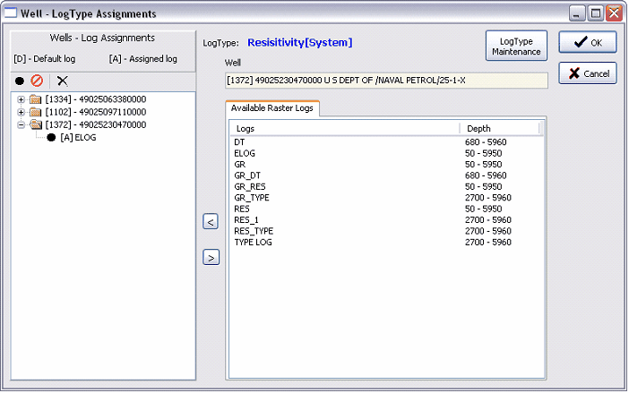Open LogType Maintenance
The image size is (629, 393).
click(x=516, y=47)
